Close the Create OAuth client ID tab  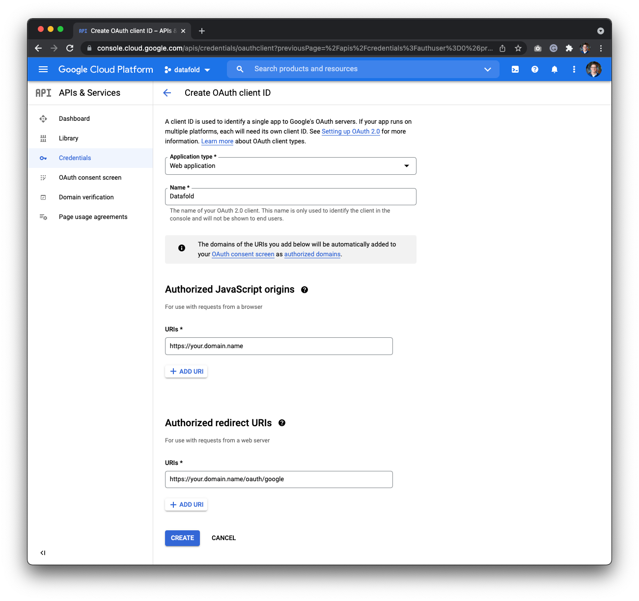pyautogui.click(x=183, y=31)
